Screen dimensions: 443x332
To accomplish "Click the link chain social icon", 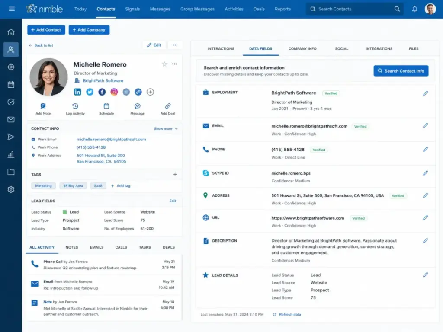I will pyautogui.click(x=138, y=92).
